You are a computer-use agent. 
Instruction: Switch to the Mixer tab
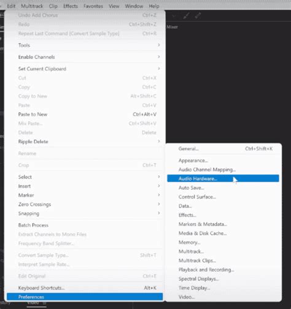tap(172, 27)
